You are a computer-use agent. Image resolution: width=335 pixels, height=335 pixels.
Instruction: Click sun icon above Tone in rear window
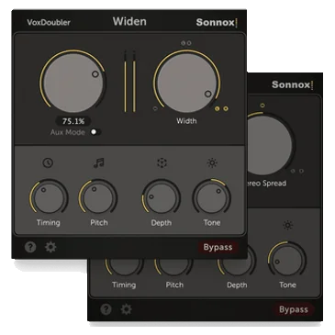287,225
